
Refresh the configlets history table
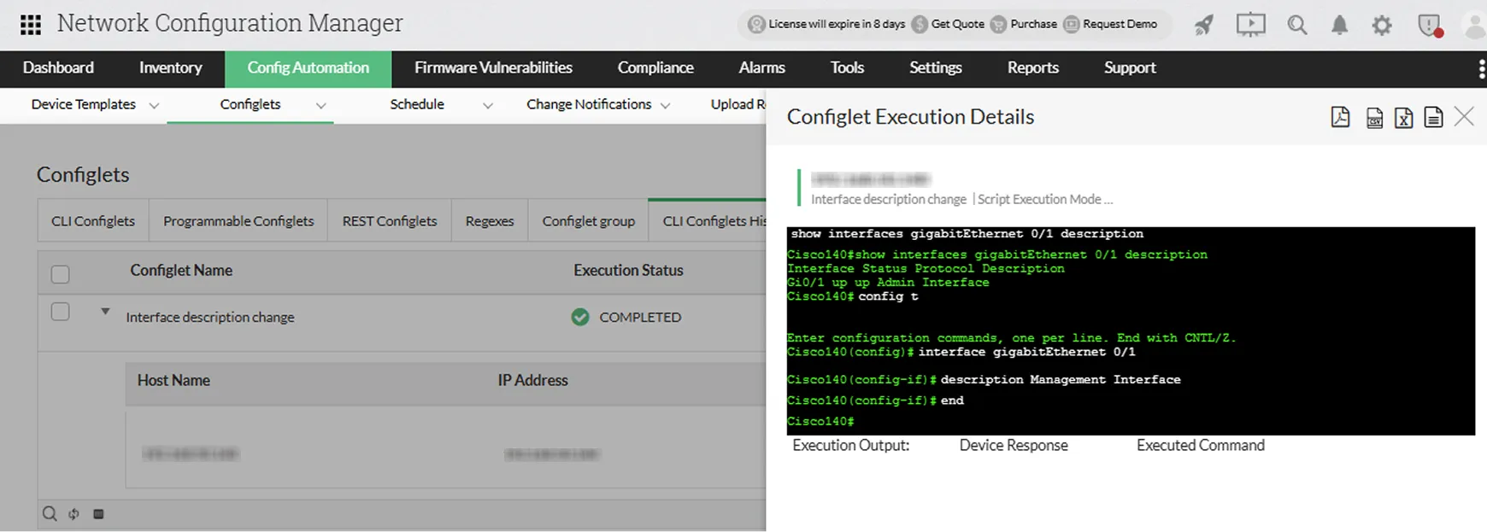click(x=73, y=514)
